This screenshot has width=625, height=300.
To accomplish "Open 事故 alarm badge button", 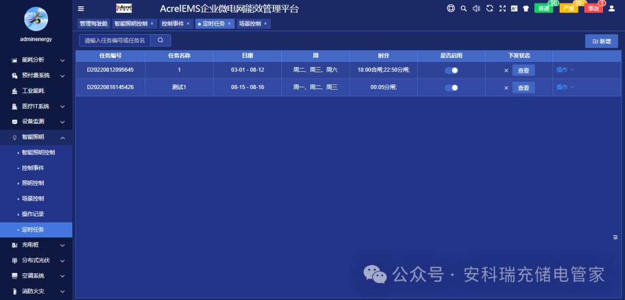I will click(594, 8).
